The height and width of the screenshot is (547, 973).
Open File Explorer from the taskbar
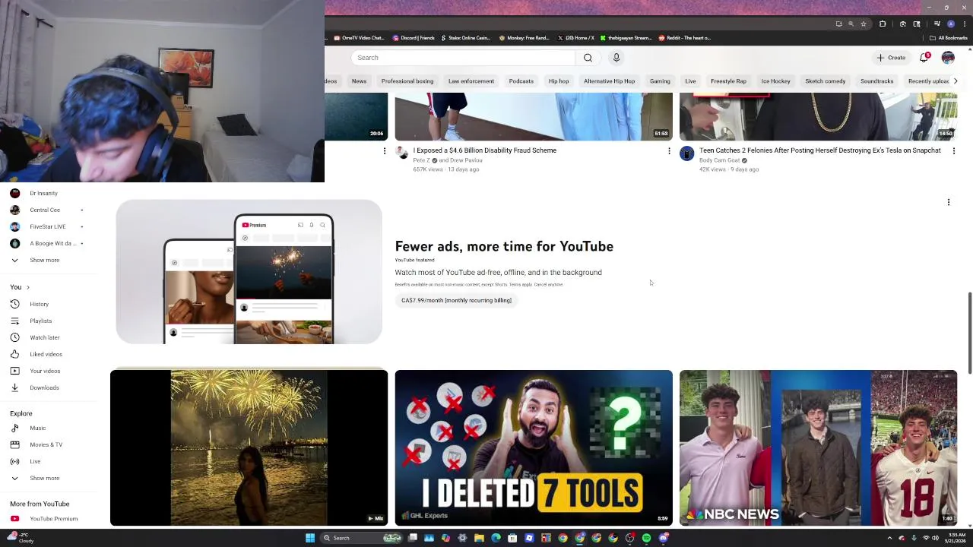click(x=479, y=538)
